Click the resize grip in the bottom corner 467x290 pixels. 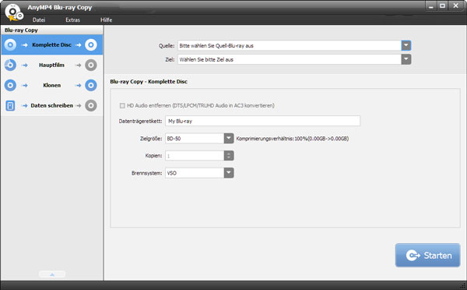pyautogui.click(x=463, y=286)
